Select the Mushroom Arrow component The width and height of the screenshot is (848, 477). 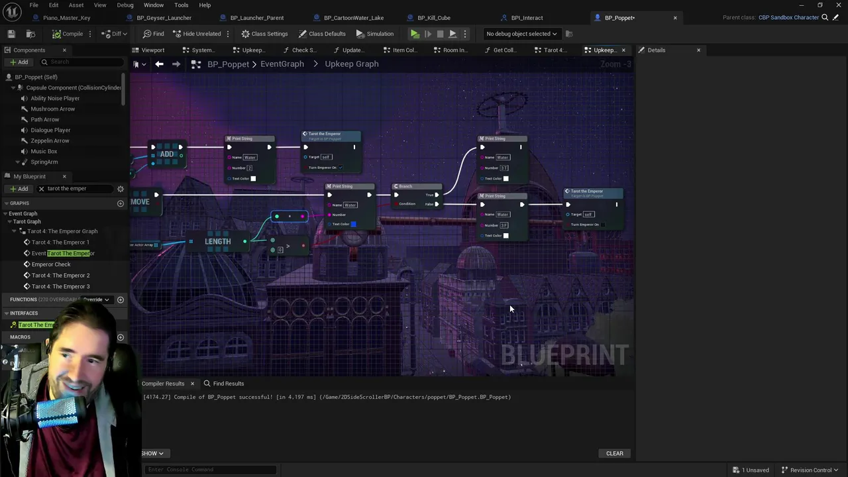pyautogui.click(x=52, y=109)
